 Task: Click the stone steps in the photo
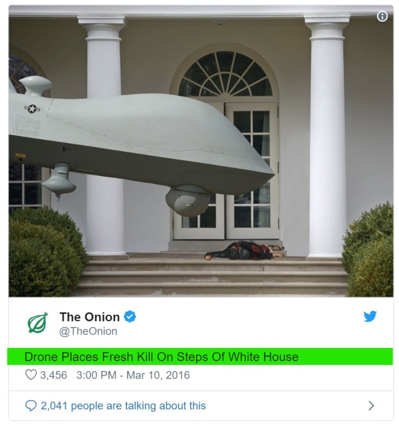(211, 277)
